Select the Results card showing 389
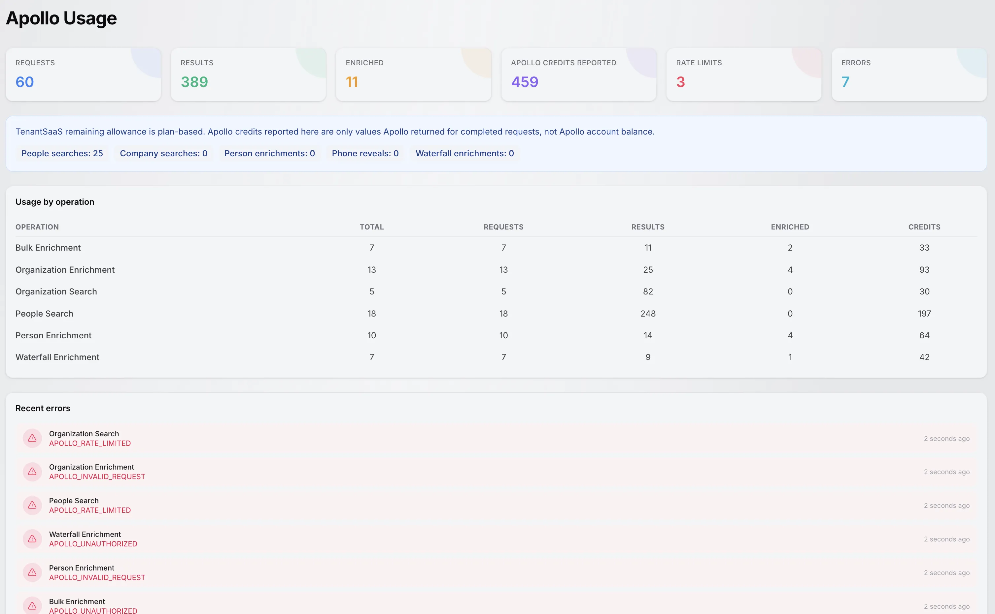 pyautogui.click(x=248, y=75)
